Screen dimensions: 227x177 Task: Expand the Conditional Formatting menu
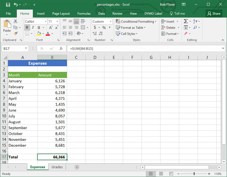[136, 22]
